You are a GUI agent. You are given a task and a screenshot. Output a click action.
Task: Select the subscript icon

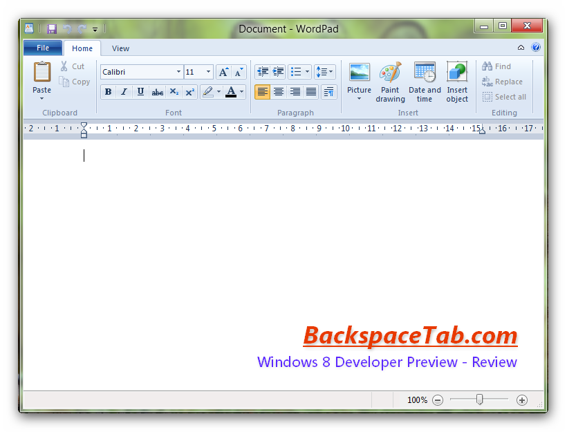tap(174, 91)
